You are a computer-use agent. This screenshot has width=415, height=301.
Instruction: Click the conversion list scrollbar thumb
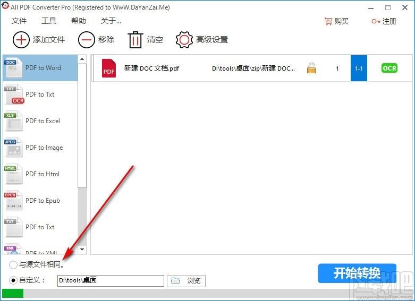82,126
